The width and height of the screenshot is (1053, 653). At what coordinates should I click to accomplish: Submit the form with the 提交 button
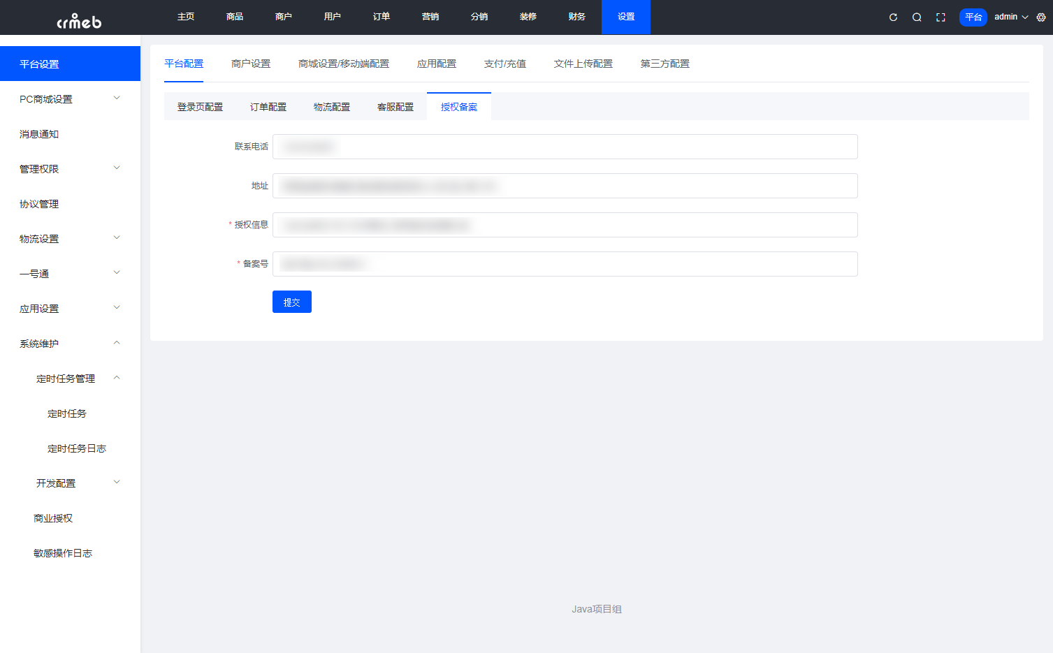(291, 301)
